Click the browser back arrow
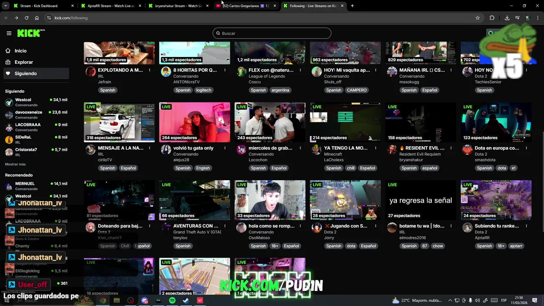The width and height of the screenshot is (544, 306). pyautogui.click(x=6, y=18)
